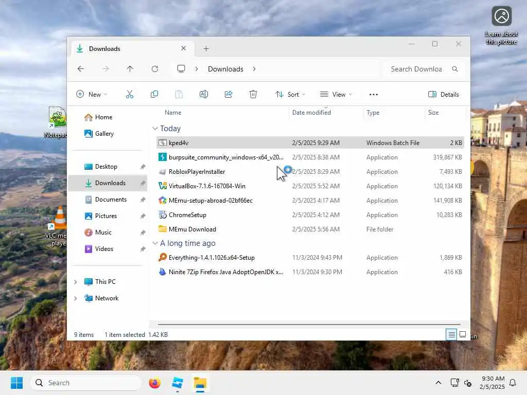Open the See more ellipsis menu
This screenshot has height=395, width=527.
point(374,95)
